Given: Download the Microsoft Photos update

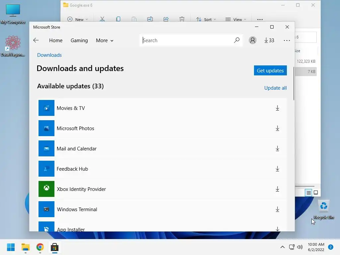Looking at the screenshot, I should coord(277,128).
